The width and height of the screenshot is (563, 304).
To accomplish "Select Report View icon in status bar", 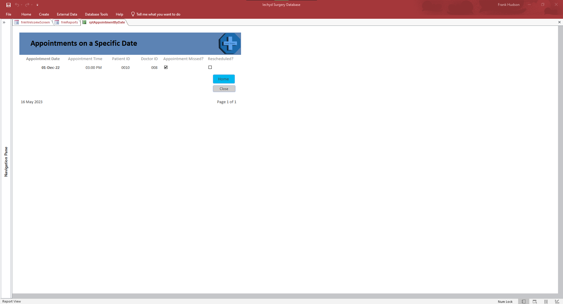I will pyautogui.click(x=524, y=301).
